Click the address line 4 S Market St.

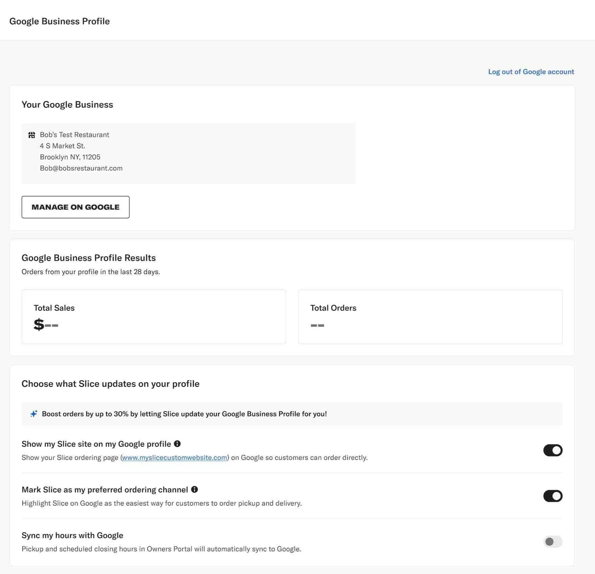[63, 146]
